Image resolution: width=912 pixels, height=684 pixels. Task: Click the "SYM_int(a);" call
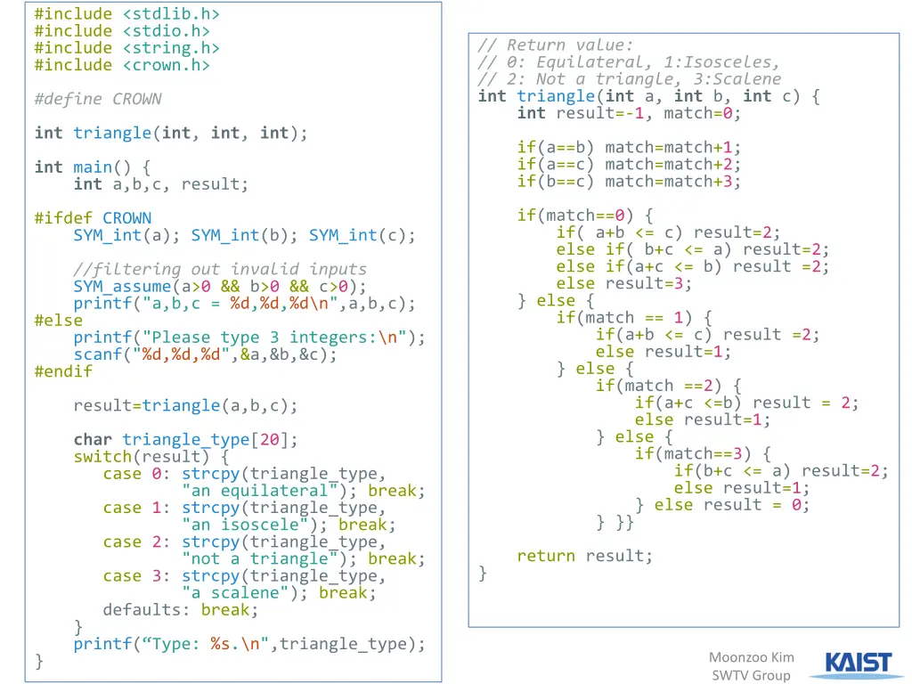click(126, 235)
